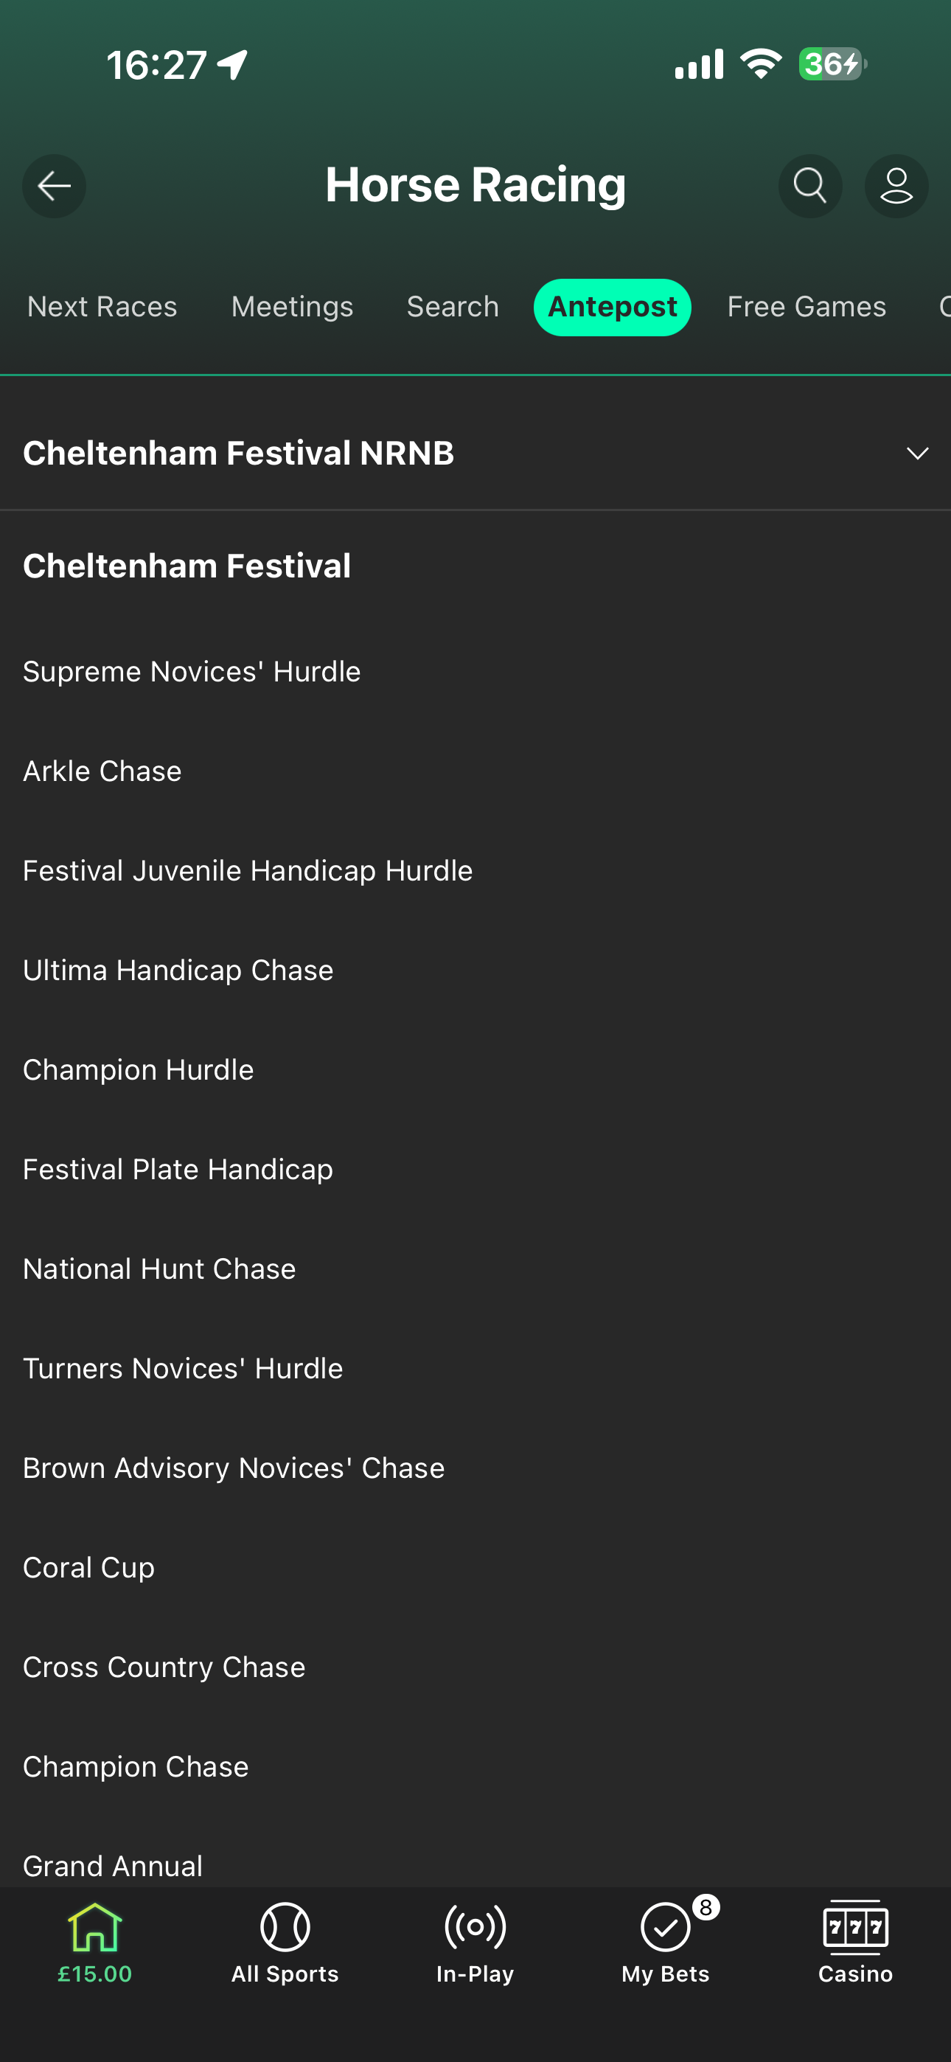View My Bets in bottom bar
The image size is (951, 2062).
coord(665,1941)
